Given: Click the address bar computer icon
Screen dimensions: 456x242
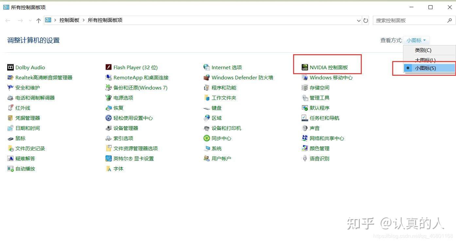Looking at the screenshot, I should (x=48, y=20).
